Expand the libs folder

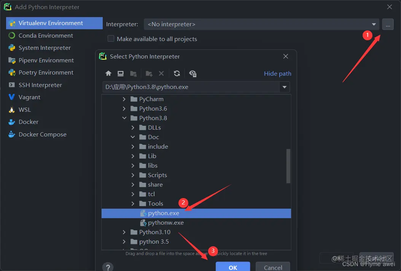pos(133,165)
